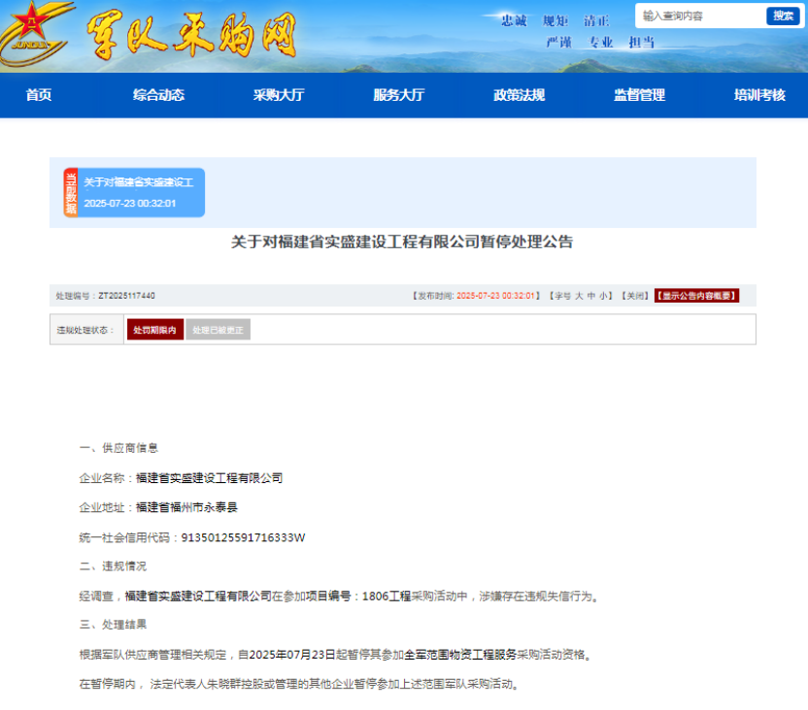Image resolution: width=808 pixels, height=710 pixels.
Task: Select the 处罚期限内 status tab
Action: pos(155,330)
